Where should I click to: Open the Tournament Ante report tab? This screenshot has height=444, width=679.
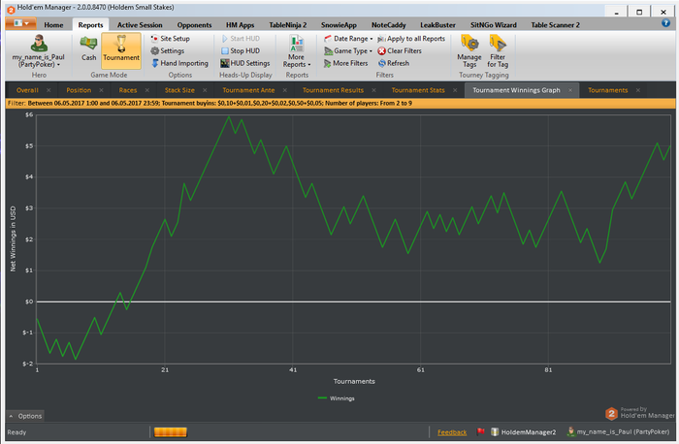(x=248, y=90)
